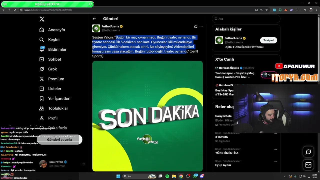Screen dimensions: 320x180
Task: Open Yer İşaretleri bookmarks in sidebar
Action: click(x=55, y=98)
